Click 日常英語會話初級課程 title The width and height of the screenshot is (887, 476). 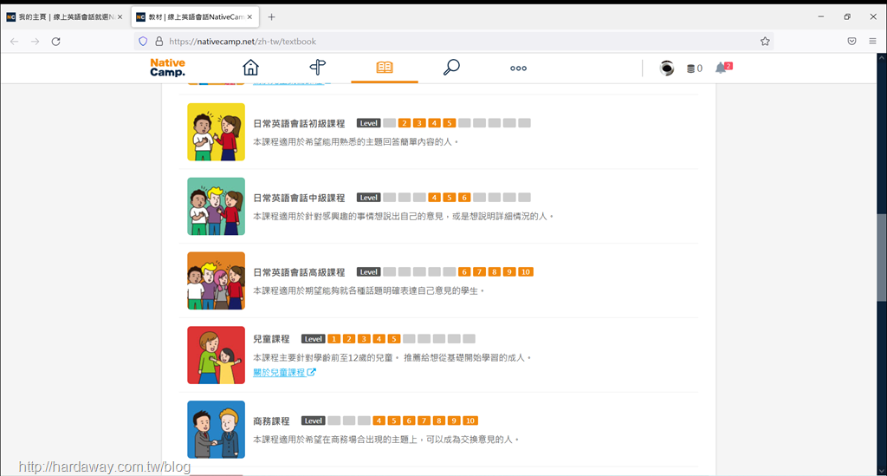[299, 123]
